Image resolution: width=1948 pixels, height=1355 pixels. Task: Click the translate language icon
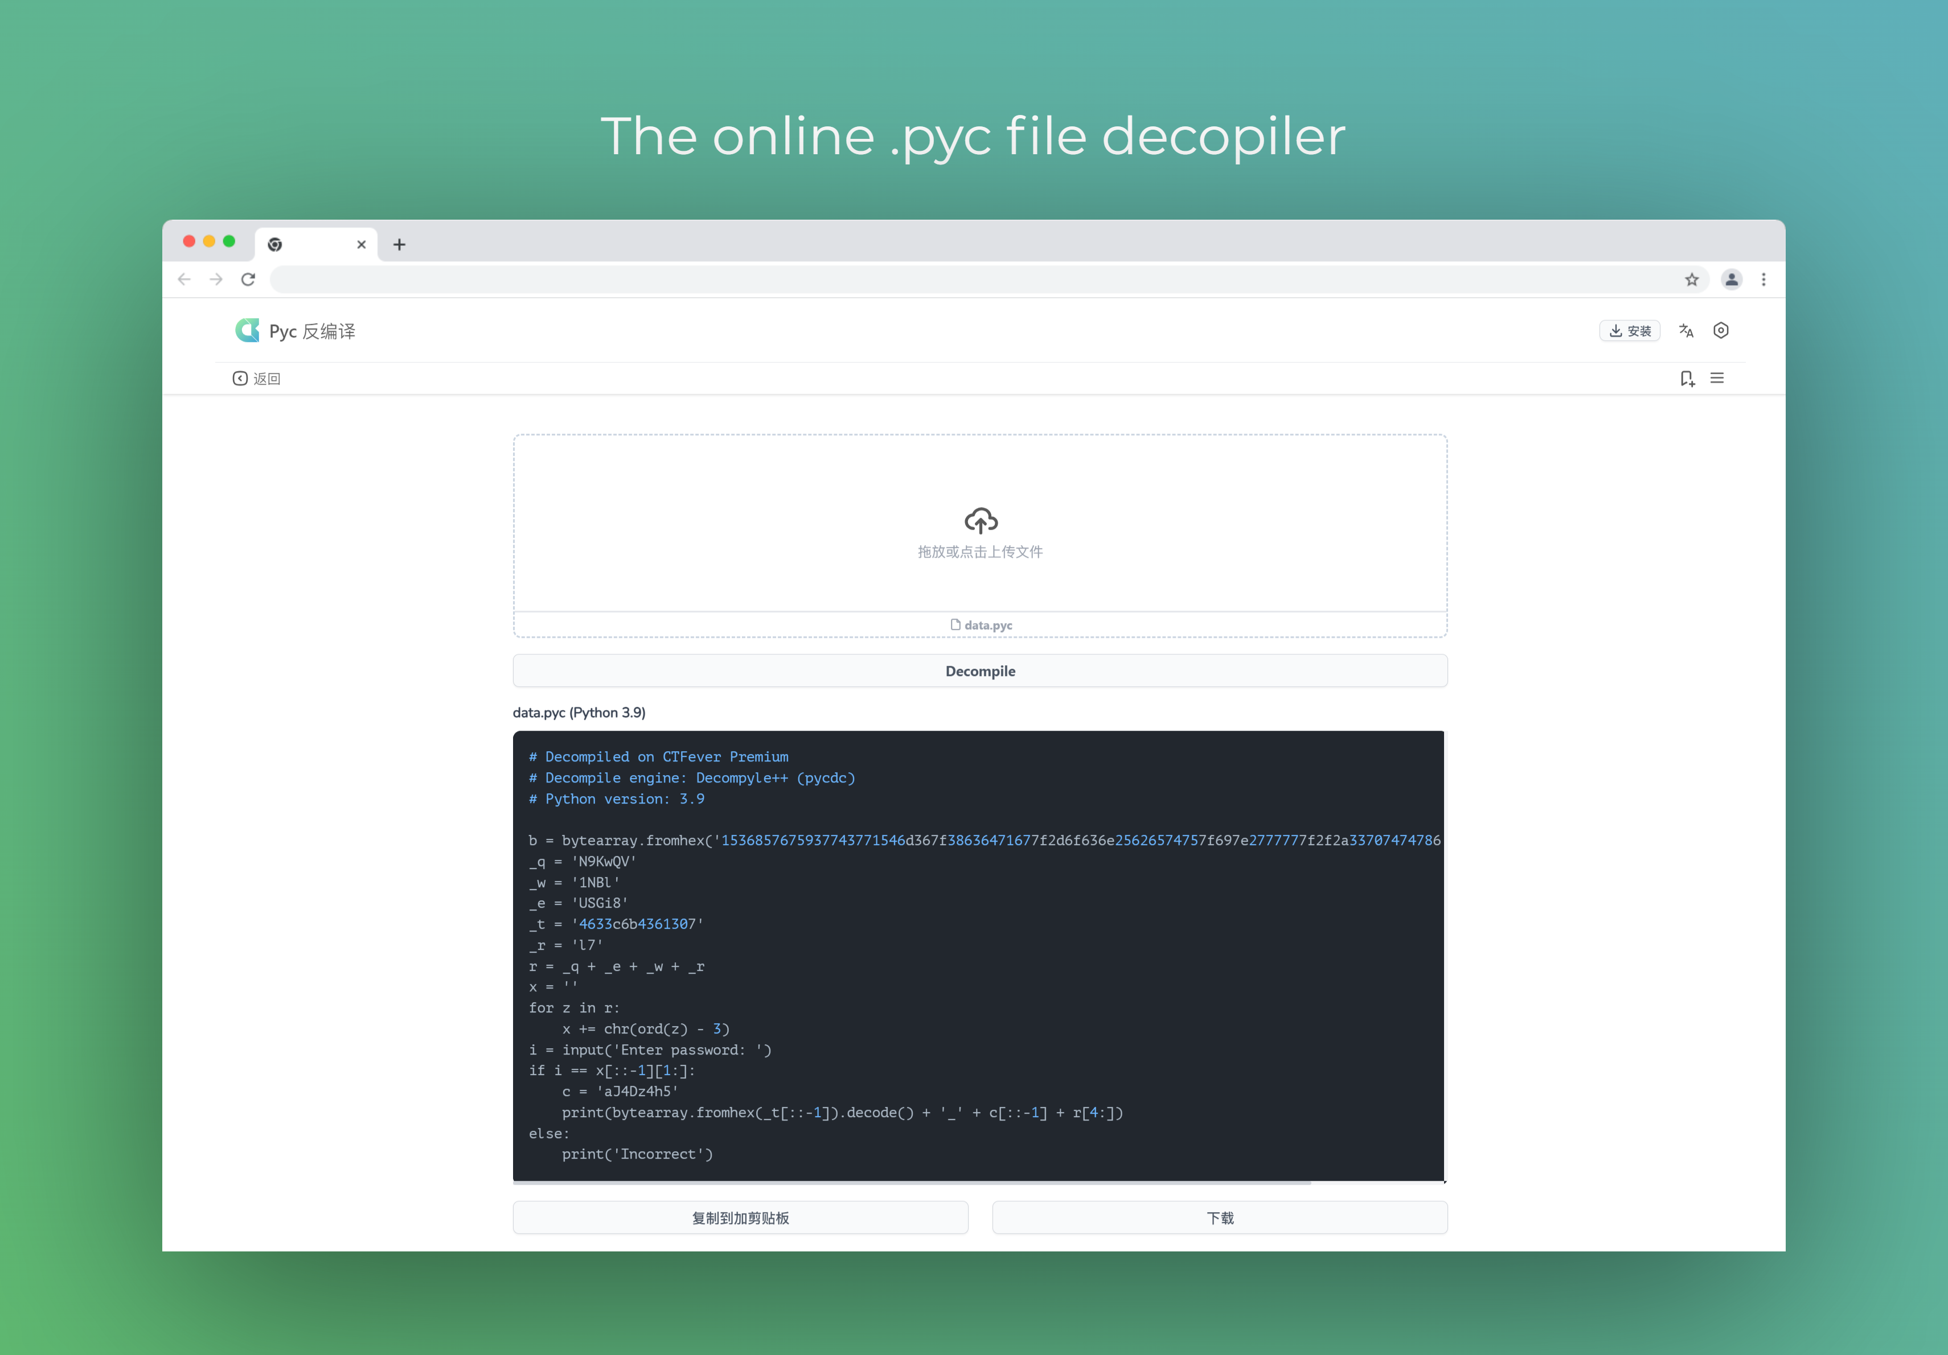click(x=1686, y=331)
